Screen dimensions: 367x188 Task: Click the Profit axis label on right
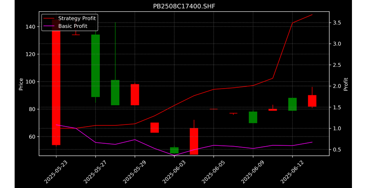pos(346,84)
